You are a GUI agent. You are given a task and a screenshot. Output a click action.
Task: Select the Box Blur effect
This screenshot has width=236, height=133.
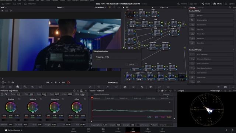click(211, 16)
